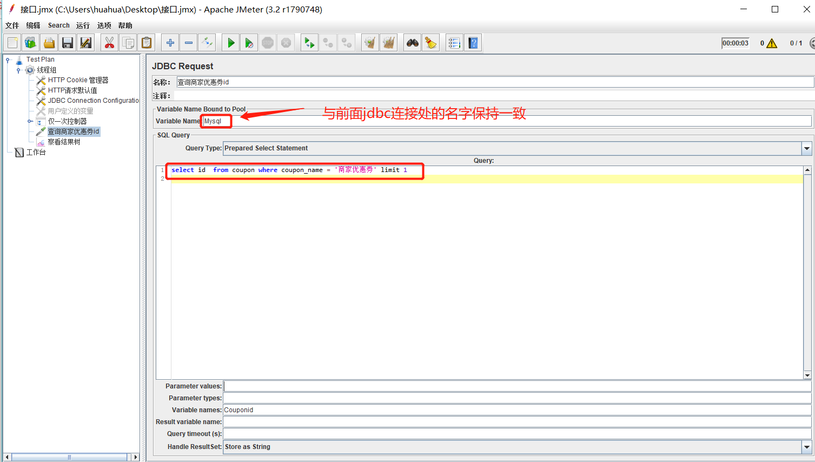The width and height of the screenshot is (815, 462).
Task: Click the tree panel horizontal scrollbar
Action: coord(69,457)
